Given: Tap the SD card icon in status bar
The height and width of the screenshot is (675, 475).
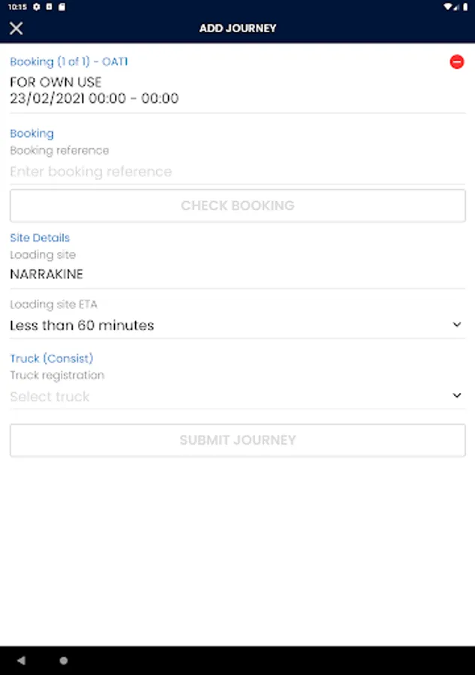Looking at the screenshot, I should click(62, 7).
